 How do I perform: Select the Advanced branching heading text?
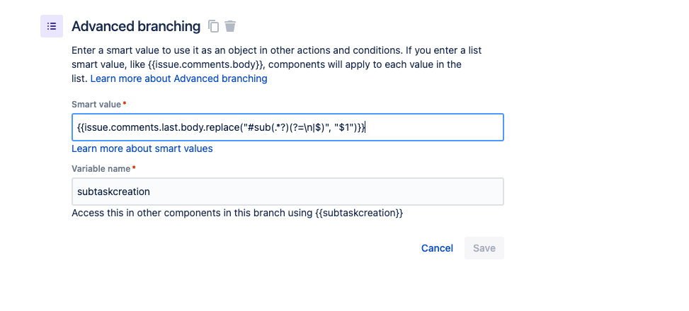136,26
